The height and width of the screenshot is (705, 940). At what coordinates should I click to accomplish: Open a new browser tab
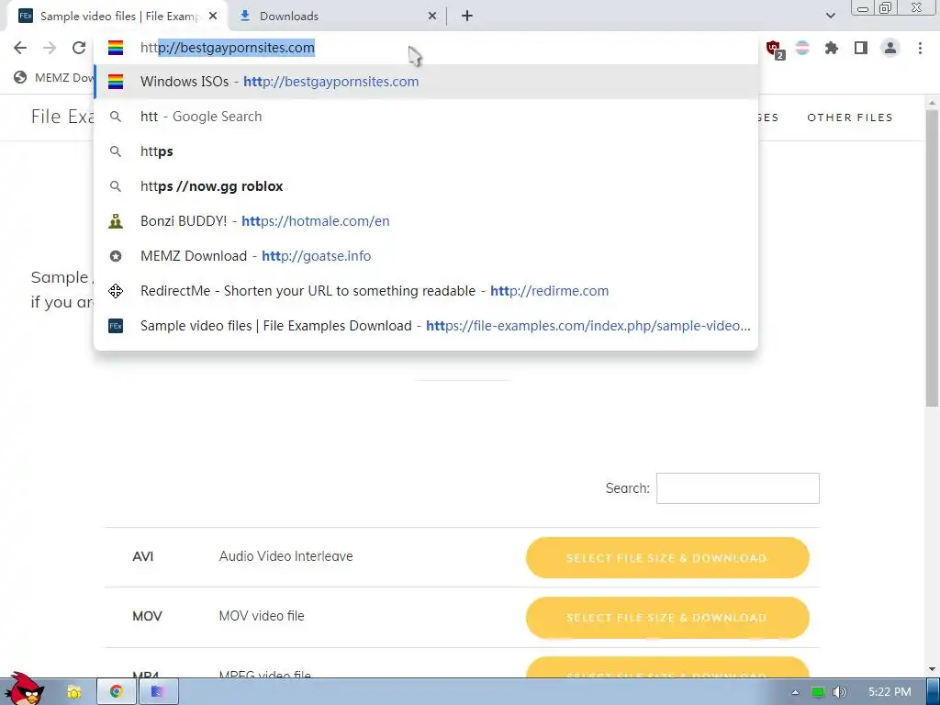pyautogui.click(x=467, y=17)
